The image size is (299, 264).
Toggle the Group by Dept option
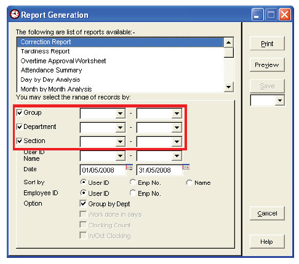tap(83, 203)
